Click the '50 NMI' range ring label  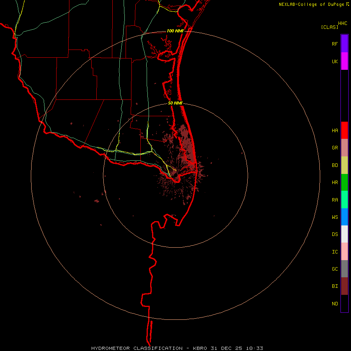(175, 103)
